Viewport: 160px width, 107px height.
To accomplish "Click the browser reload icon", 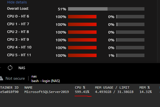I will click(10, 68).
